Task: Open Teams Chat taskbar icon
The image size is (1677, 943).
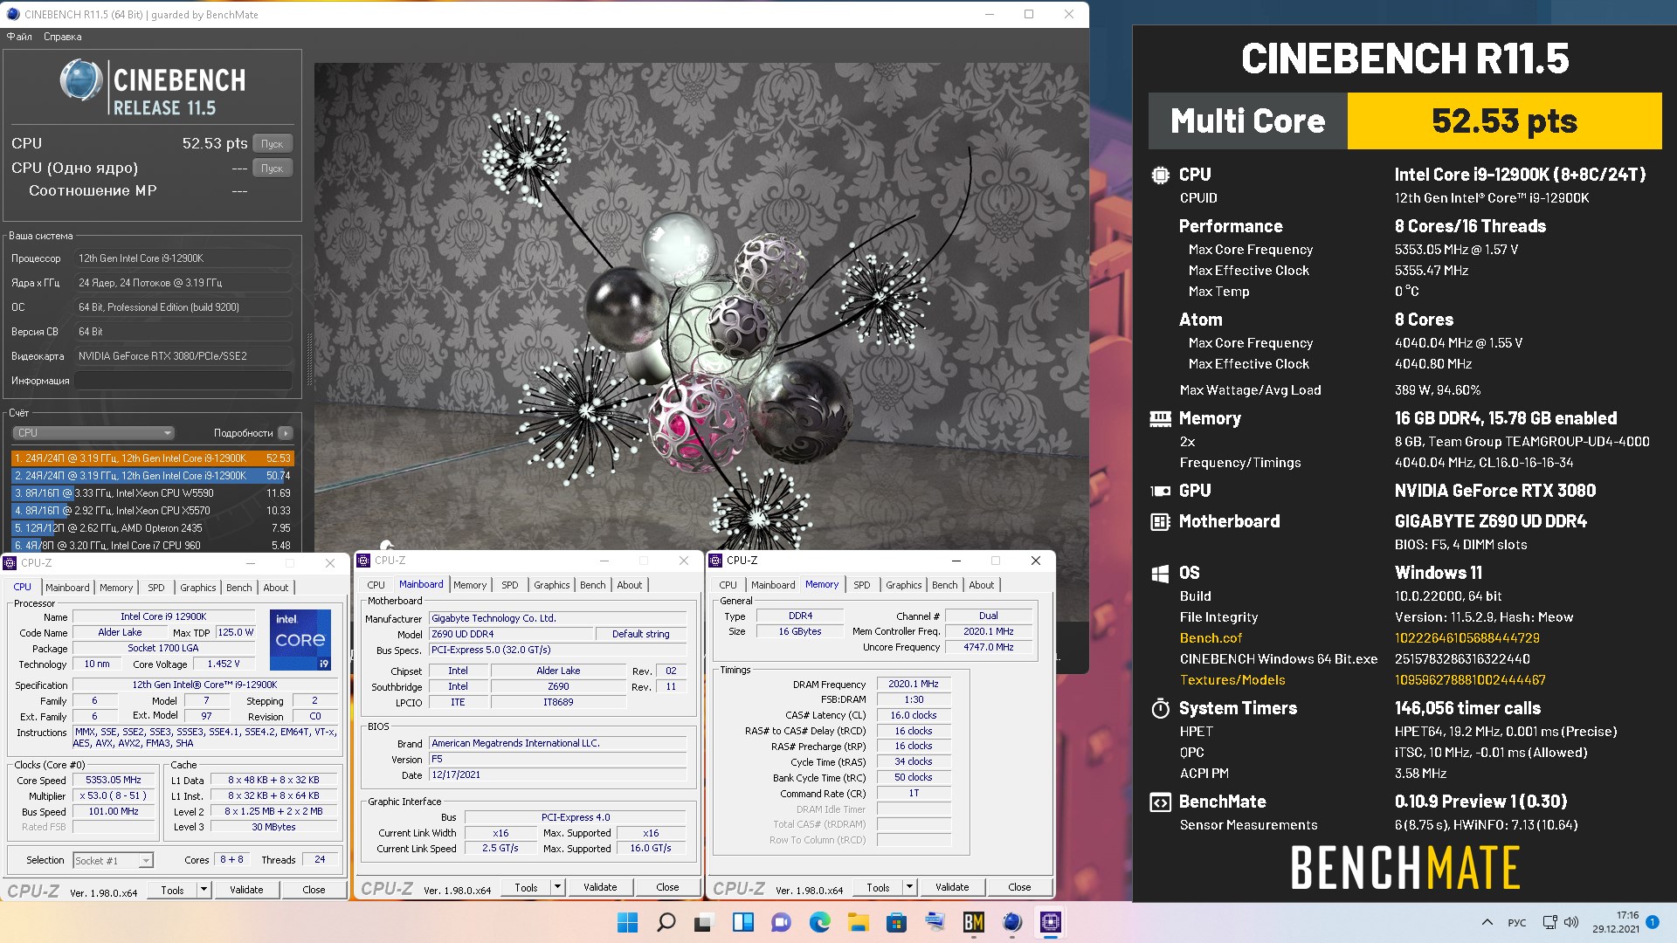Action: point(781,922)
